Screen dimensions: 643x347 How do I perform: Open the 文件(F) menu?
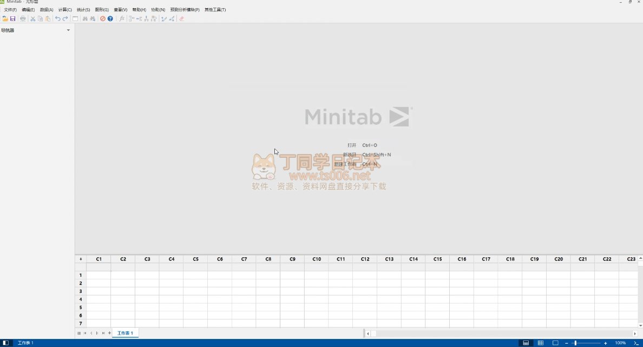[10, 9]
